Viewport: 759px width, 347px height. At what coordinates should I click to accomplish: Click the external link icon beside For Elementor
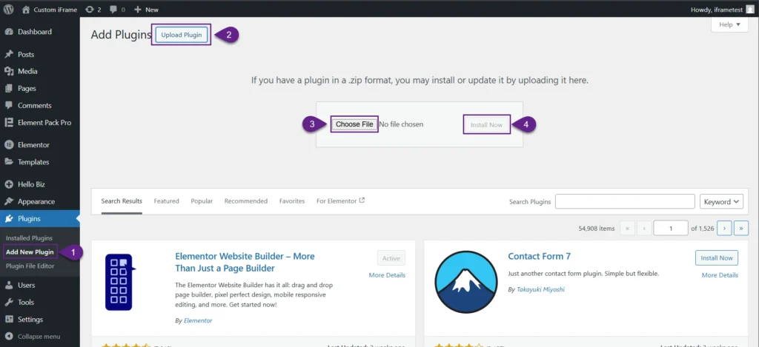coord(362,201)
